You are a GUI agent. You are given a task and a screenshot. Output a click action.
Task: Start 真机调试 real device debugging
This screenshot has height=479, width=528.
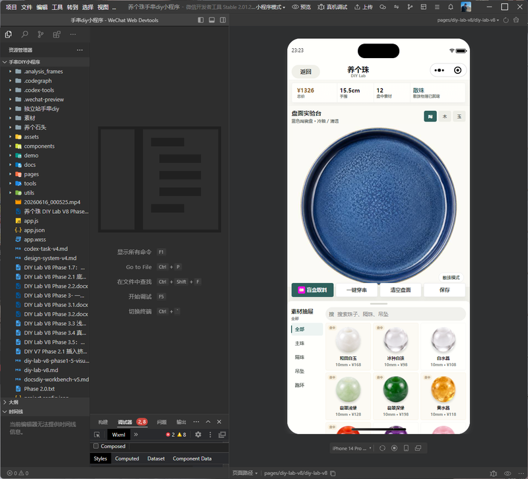pos(332,7)
